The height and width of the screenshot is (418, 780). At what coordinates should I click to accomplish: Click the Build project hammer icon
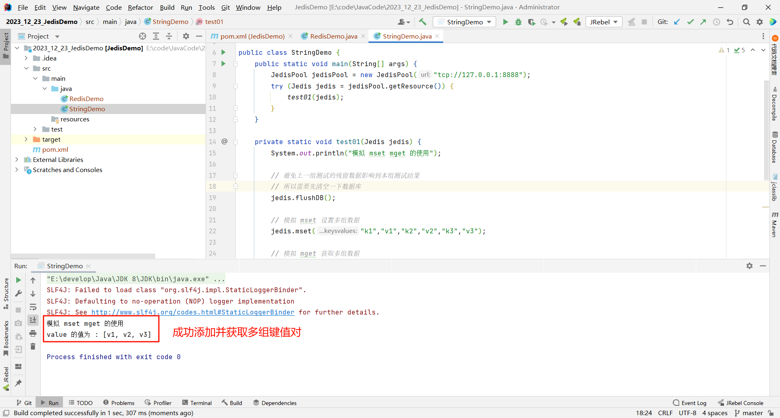pyautogui.click(x=423, y=22)
